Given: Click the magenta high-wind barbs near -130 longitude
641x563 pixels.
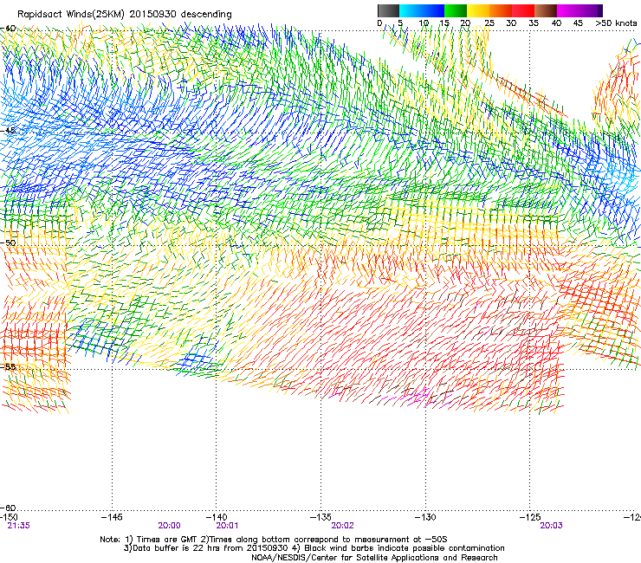Looking at the screenshot, I should pyautogui.click(x=419, y=398).
